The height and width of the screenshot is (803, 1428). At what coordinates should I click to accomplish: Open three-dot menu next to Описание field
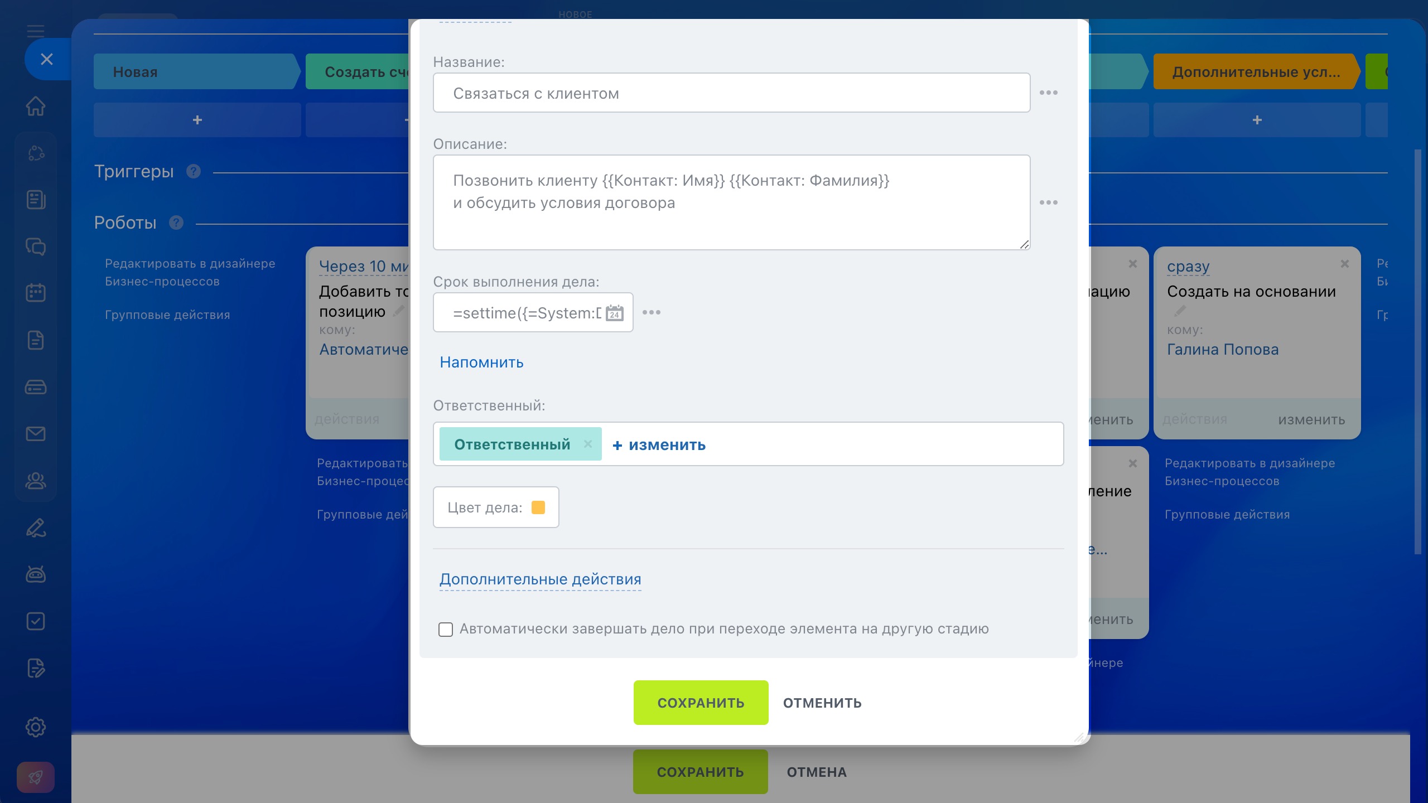(x=1048, y=202)
